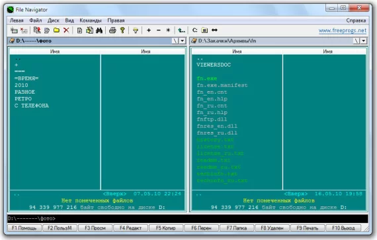Click the File Navigator title bar app icon
Screen dimensions: 377x240
pyautogui.click(x=11, y=10)
